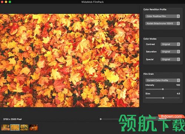Click the "WidsMob FilmPack" window title
The width and height of the screenshot is (185, 134).
pyautogui.click(x=92, y=2)
